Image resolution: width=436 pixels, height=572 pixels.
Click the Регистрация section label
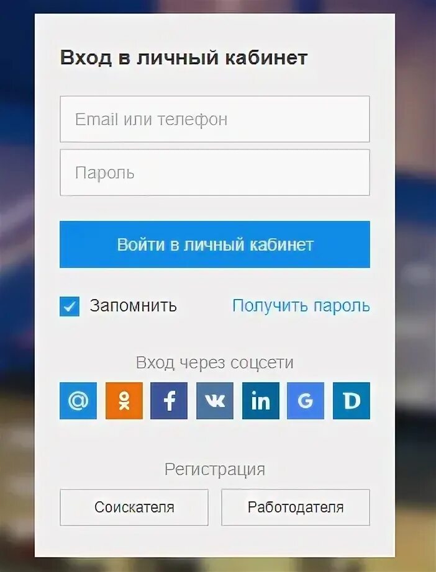click(x=215, y=469)
